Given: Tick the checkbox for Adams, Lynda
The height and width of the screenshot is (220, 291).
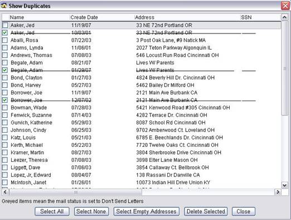Looking at the screenshot, I should pos(5,47).
